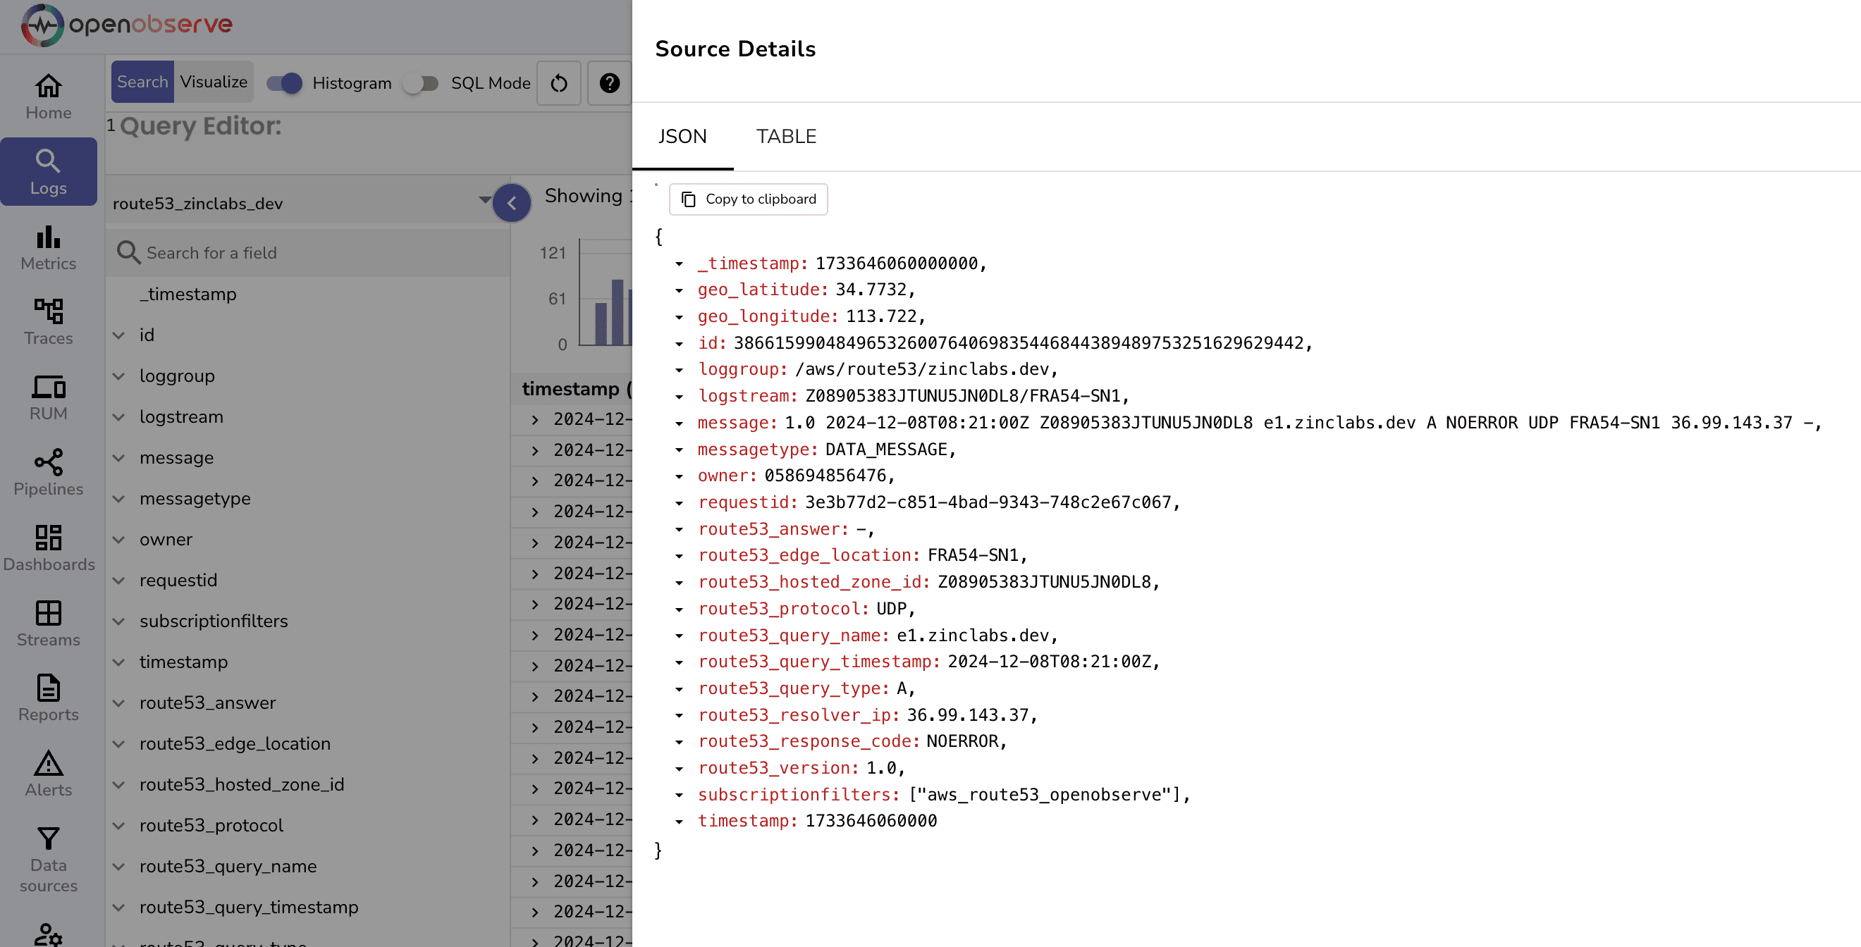Viewport: 1861px width, 947px height.
Task: Toggle the Histogram switch off
Action: point(284,83)
